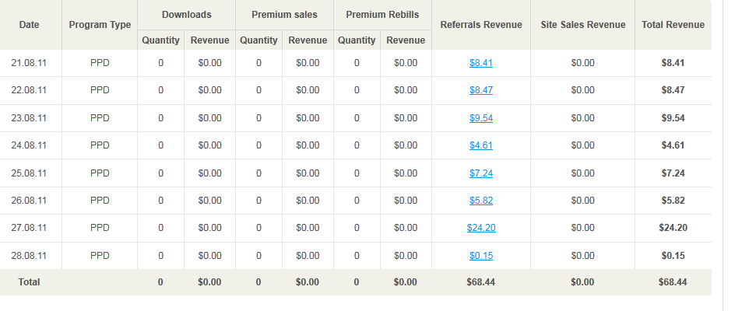Open the $8.41 referrals revenue link
This screenshot has height=311, width=742.
tap(480, 63)
